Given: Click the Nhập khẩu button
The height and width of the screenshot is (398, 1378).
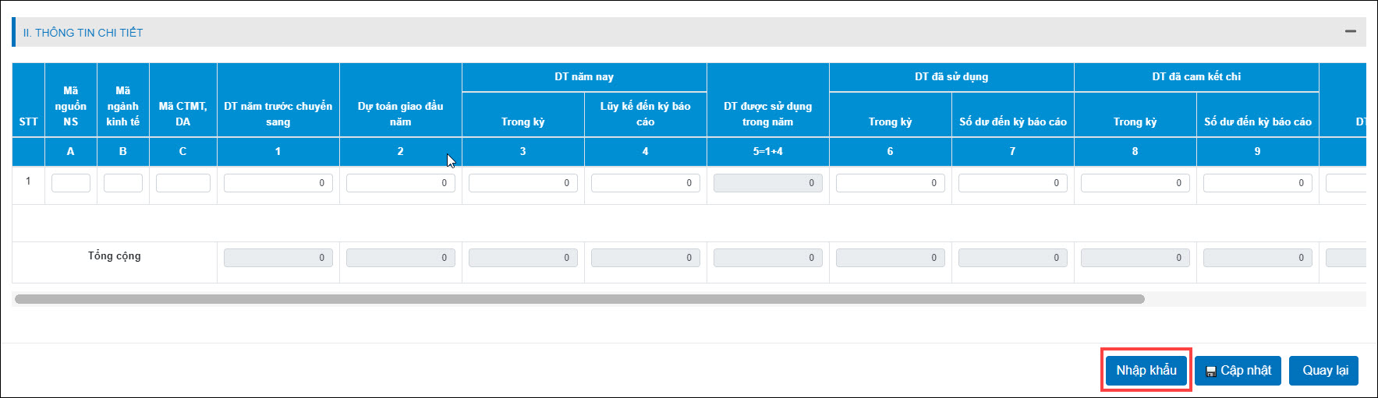Looking at the screenshot, I should click(1146, 370).
